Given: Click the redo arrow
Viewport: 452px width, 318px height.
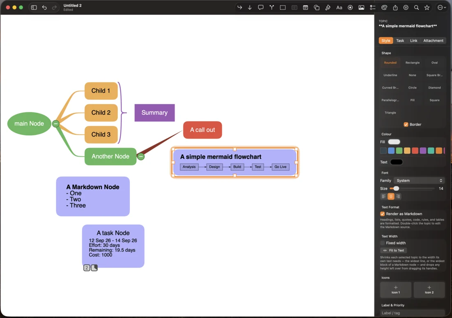Looking at the screenshot, I should [x=54, y=7].
